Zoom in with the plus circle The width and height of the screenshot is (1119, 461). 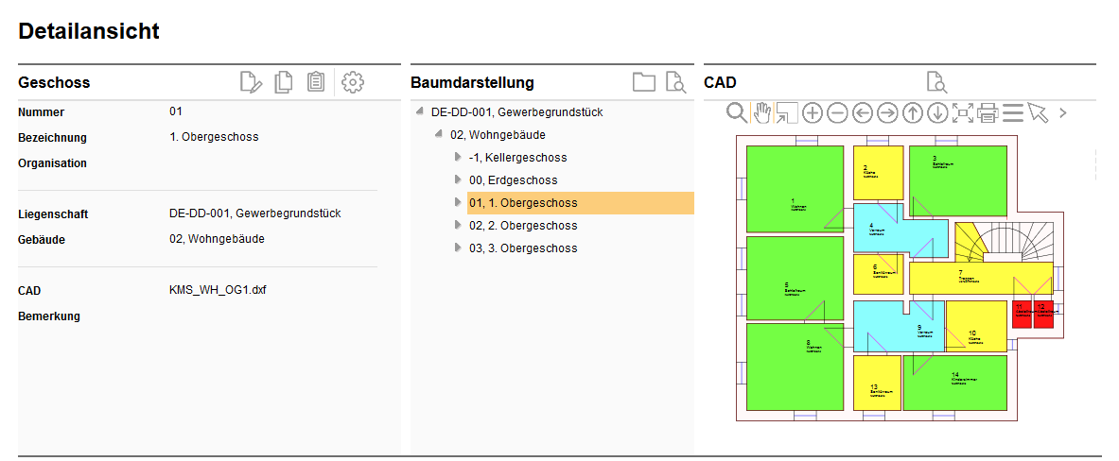pos(813,113)
